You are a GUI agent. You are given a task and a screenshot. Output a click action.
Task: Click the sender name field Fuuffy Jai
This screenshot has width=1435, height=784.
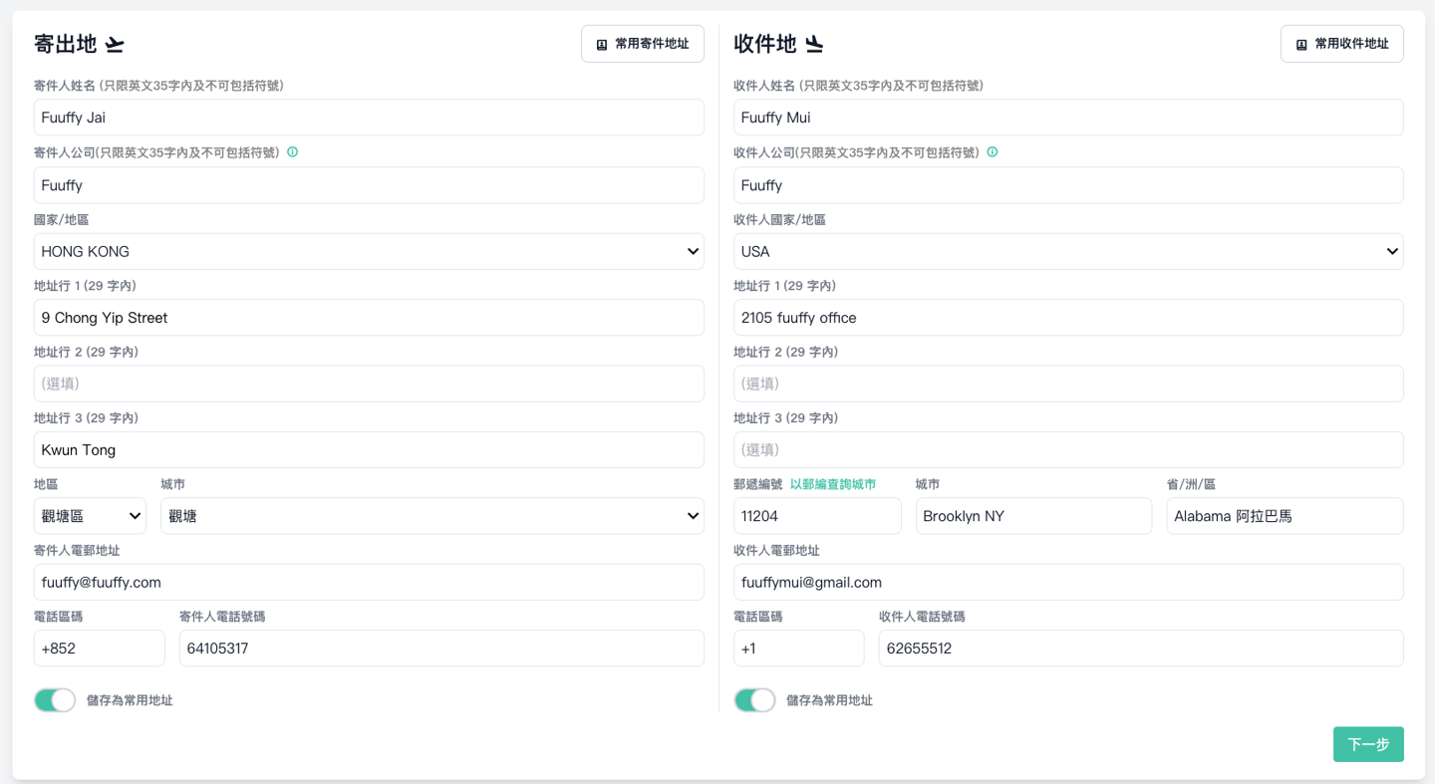(x=369, y=118)
